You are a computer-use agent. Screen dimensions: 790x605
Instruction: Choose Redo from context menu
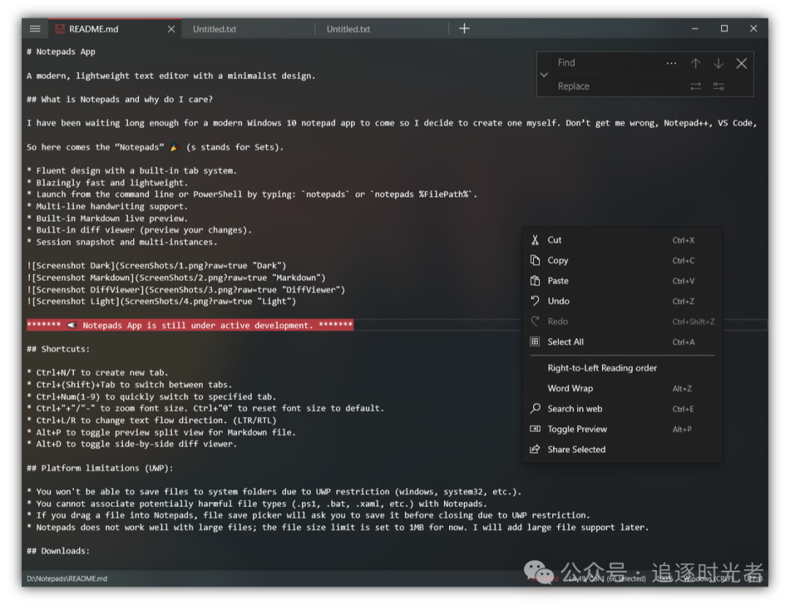(622, 321)
